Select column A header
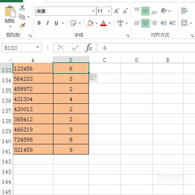 pos(33,60)
